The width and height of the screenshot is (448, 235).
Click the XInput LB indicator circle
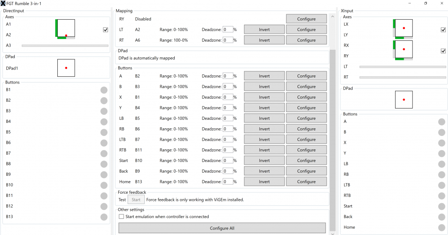pos(442,164)
